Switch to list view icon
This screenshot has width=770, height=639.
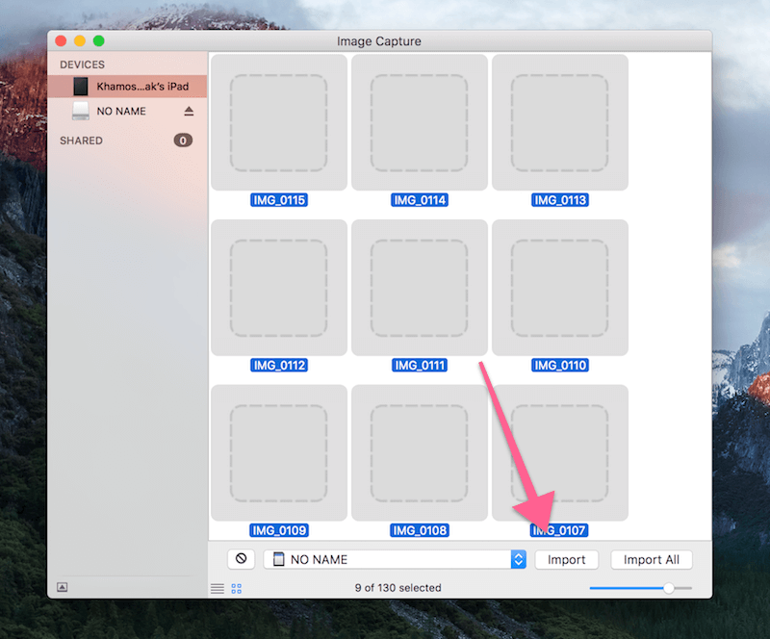pos(218,588)
